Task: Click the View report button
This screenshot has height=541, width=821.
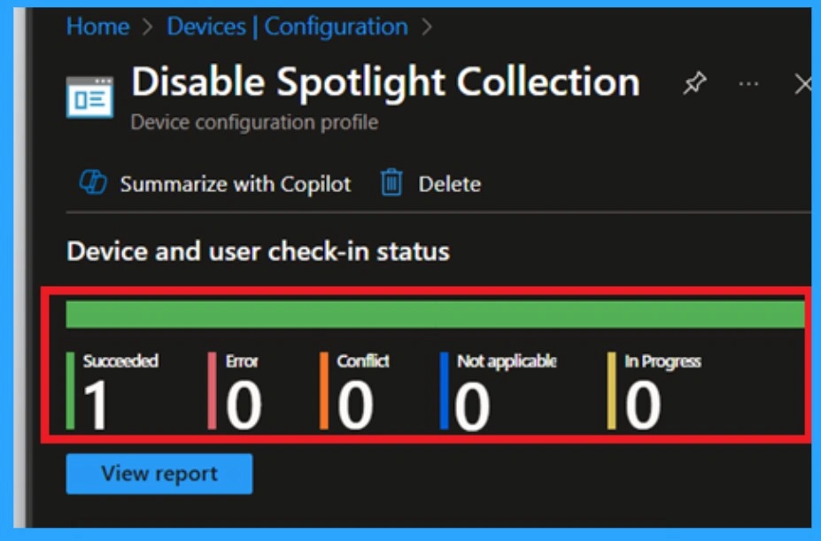Action: (x=158, y=473)
